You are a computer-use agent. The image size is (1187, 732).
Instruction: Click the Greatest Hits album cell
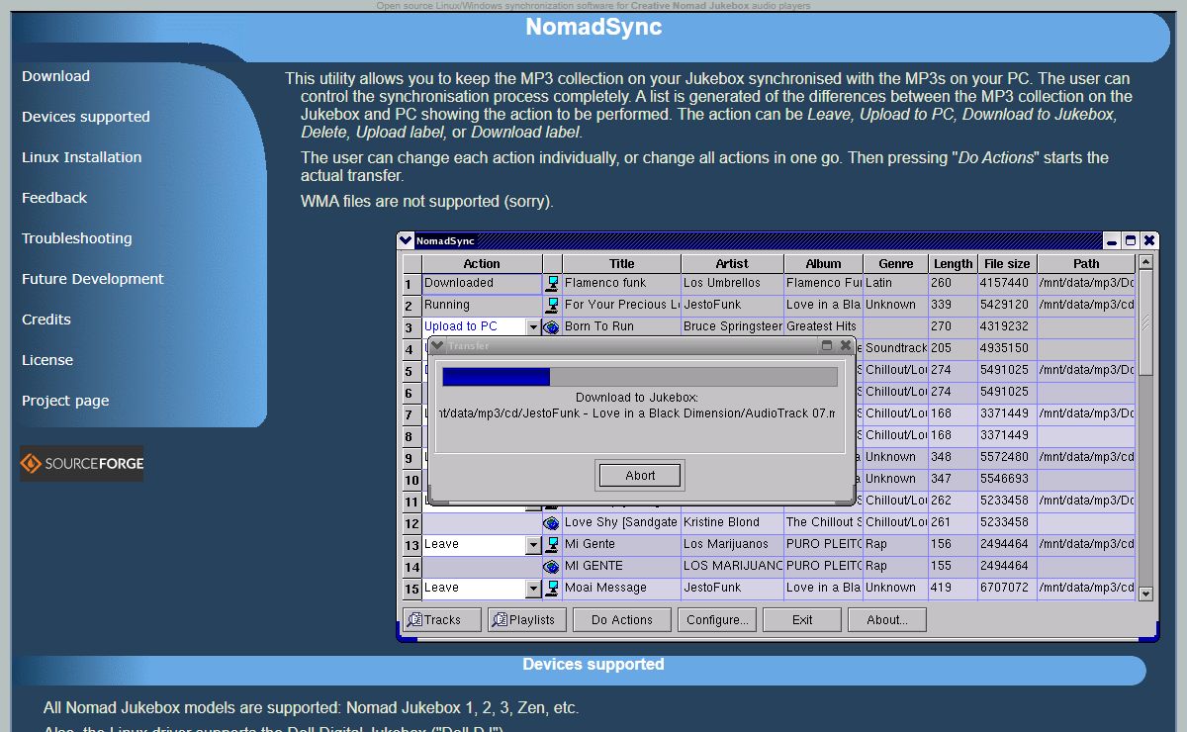point(823,326)
